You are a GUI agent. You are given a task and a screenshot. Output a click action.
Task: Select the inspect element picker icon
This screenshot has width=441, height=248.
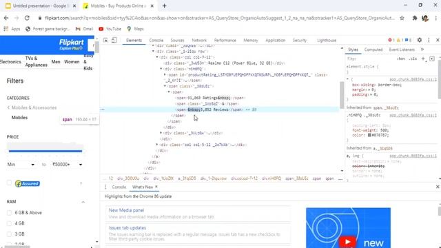(105, 40)
